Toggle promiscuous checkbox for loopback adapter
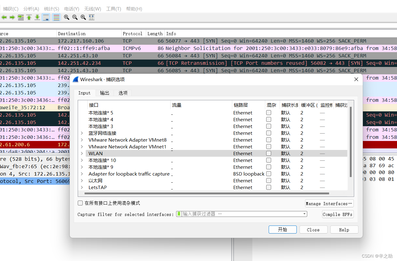Viewport: 397px width, 261px height. tap(269, 174)
